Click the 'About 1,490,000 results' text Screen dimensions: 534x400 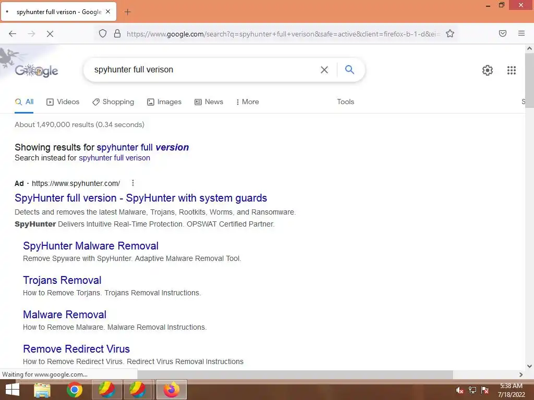(x=79, y=124)
